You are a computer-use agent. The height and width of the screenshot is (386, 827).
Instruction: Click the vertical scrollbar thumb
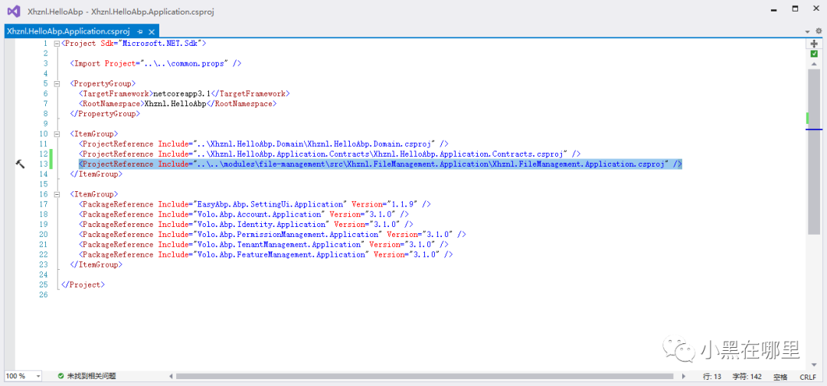pos(814,151)
